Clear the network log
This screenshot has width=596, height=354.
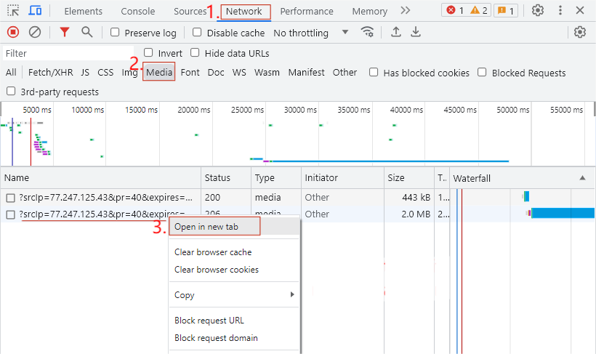[x=34, y=32]
